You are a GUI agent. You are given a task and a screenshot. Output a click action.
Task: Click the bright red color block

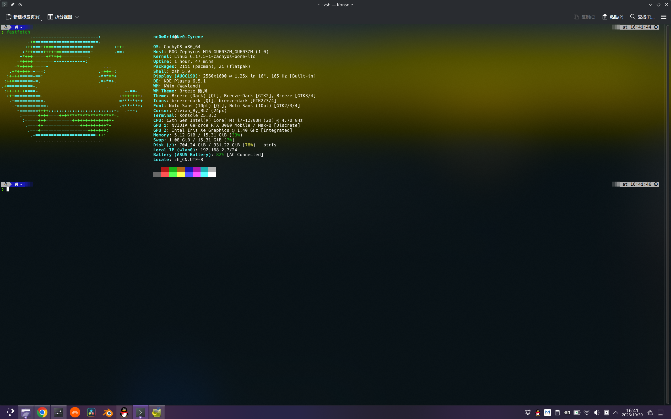click(165, 174)
